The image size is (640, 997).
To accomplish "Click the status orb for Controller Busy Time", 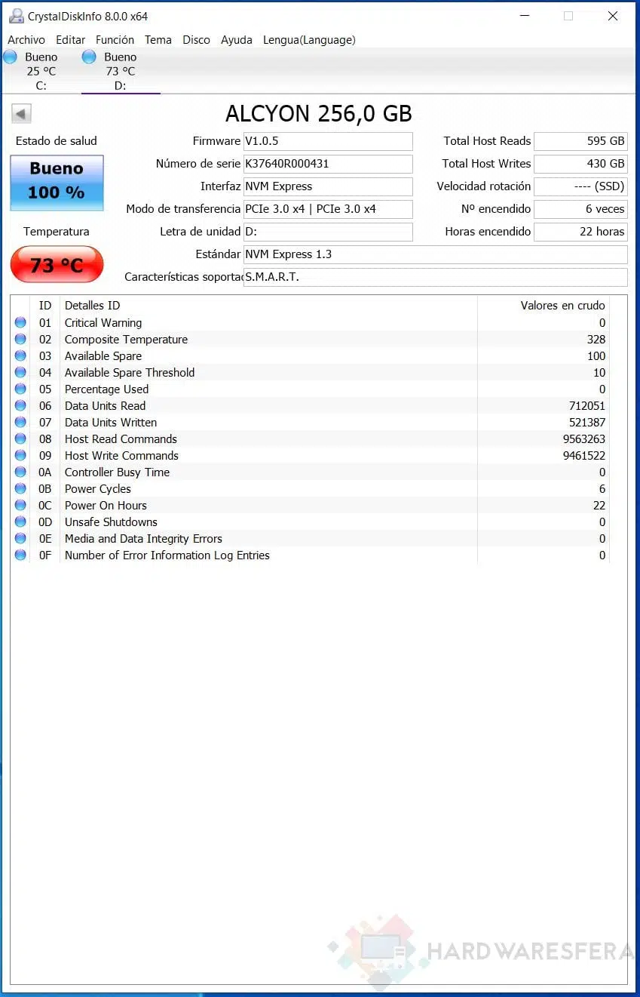I will tap(20, 472).
